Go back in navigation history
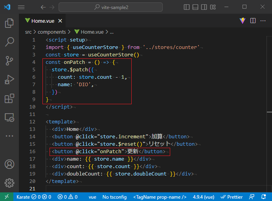The width and height of the screenshot is (272, 201). (x=43, y=7)
